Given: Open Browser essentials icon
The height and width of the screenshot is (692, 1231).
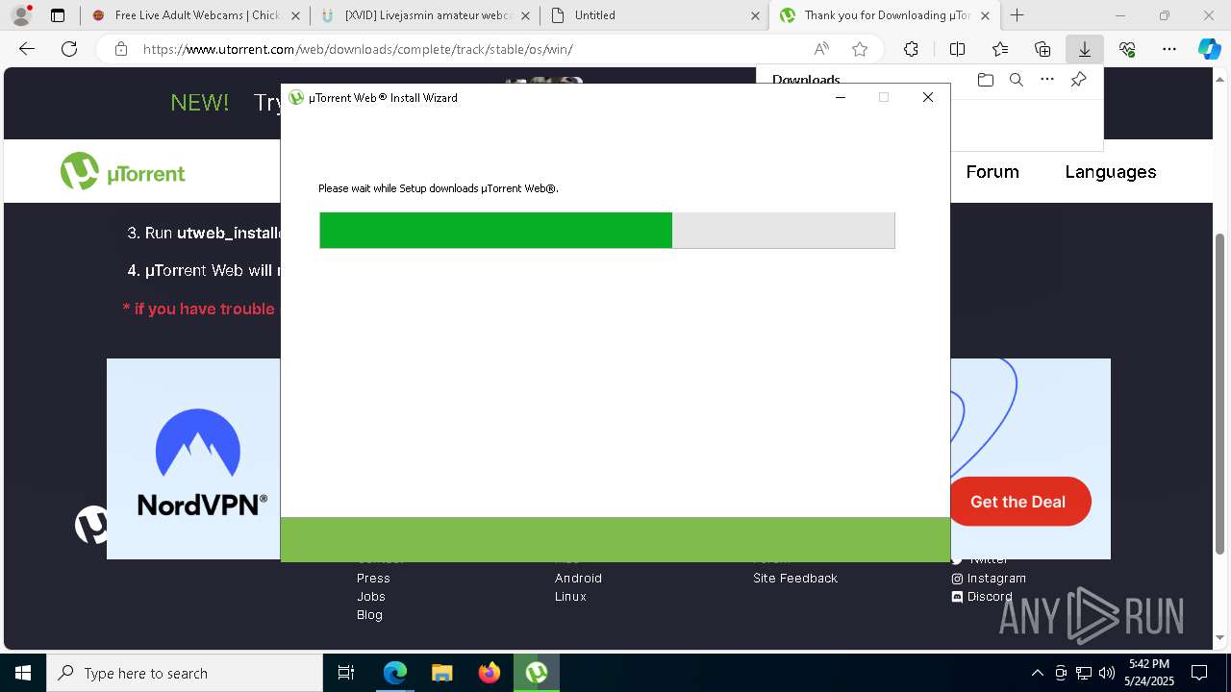Looking at the screenshot, I should coord(1127,49).
